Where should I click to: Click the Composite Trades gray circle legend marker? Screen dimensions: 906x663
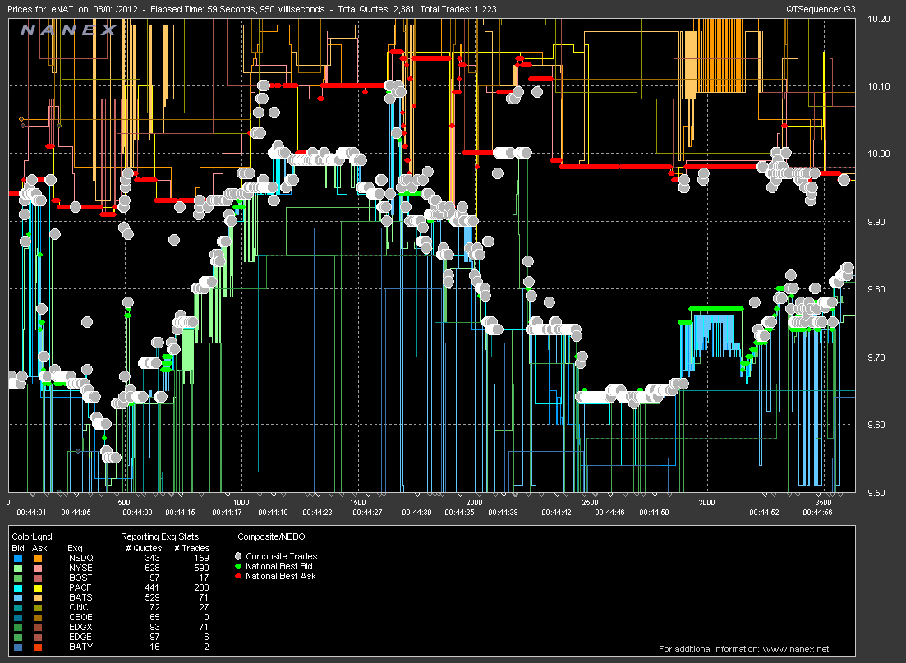237,557
